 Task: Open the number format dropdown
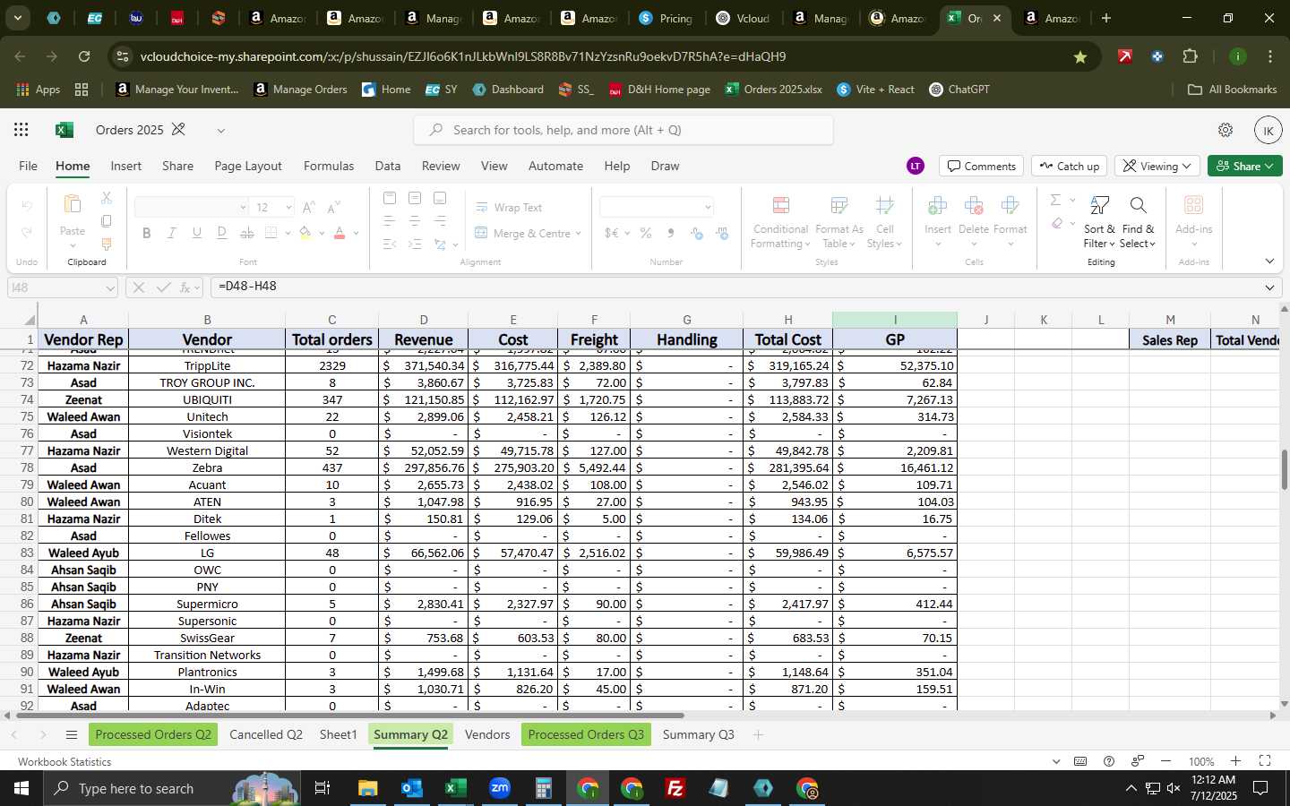pos(708,208)
